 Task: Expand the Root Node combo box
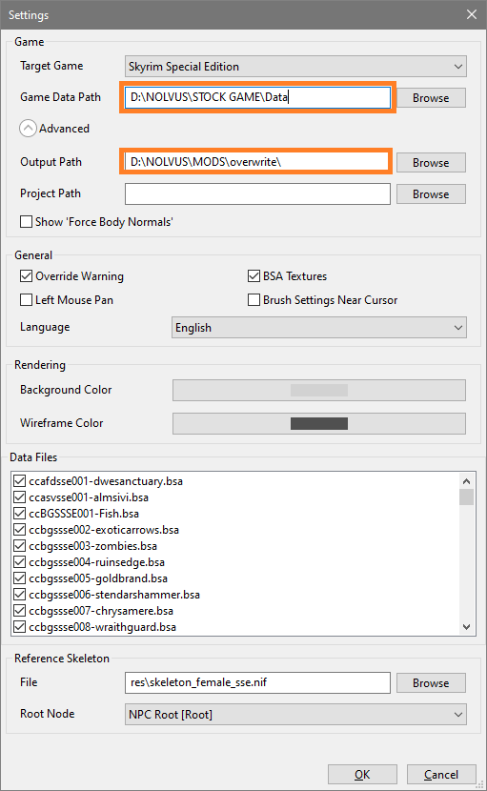[295, 715]
